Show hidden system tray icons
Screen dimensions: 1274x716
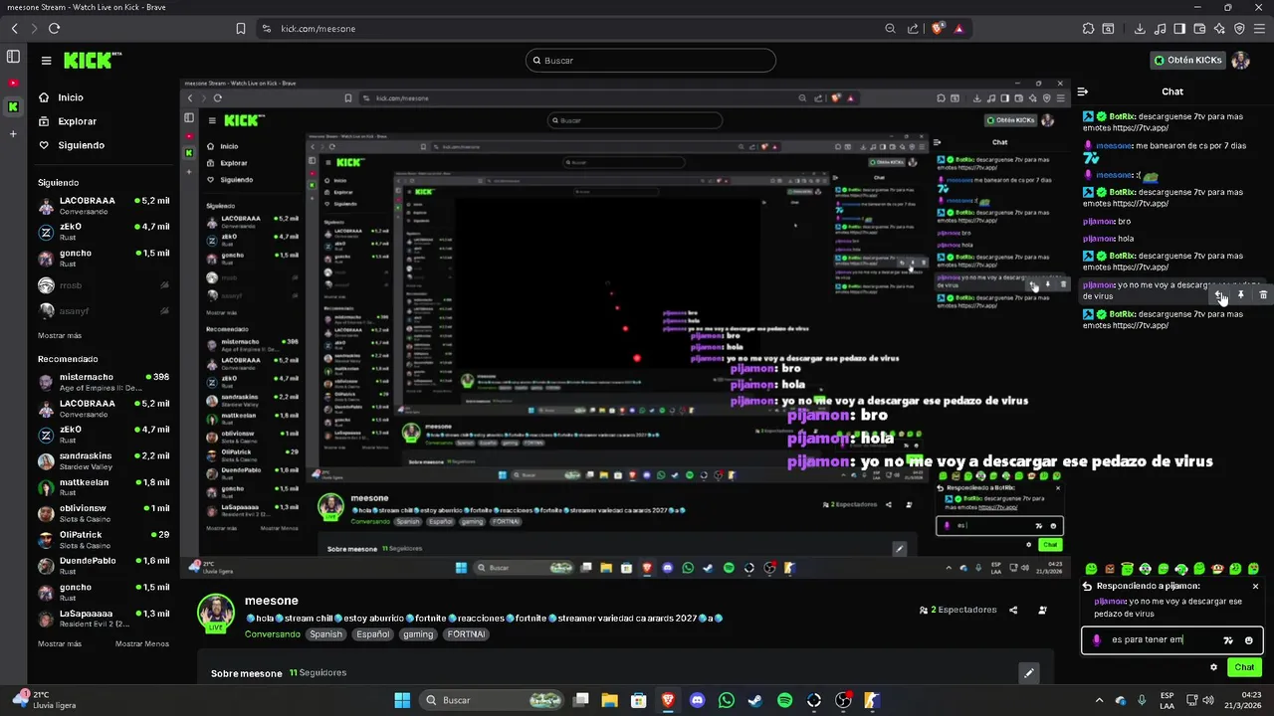click(1098, 700)
